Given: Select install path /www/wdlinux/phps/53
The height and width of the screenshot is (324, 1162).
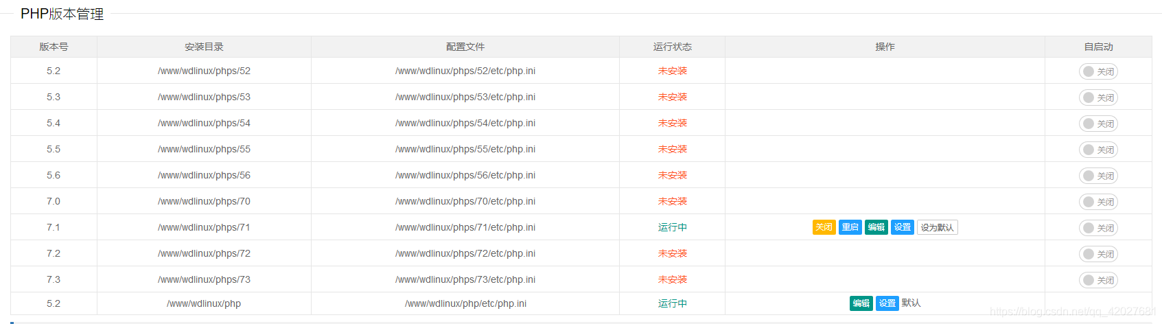Looking at the screenshot, I should click(x=204, y=97).
